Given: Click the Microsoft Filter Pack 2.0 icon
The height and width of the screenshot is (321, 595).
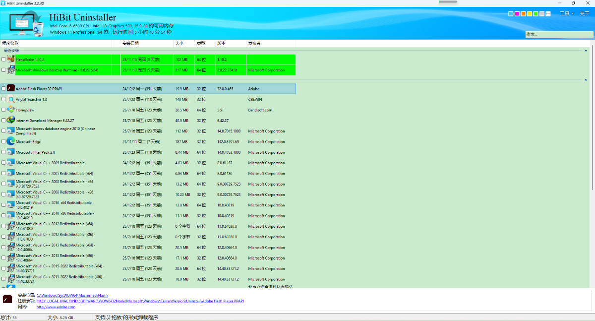Looking at the screenshot, I should tap(11, 152).
